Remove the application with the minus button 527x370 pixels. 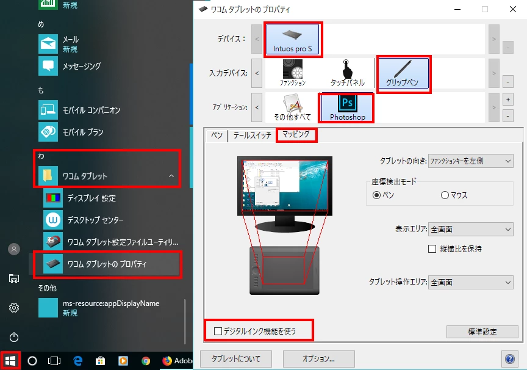pyautogui.click(x=508, y=116)
